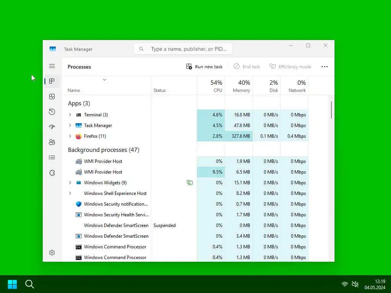This screenshot has height=293, width=391.
Task: Click the End task button
Action: (247, 67)
